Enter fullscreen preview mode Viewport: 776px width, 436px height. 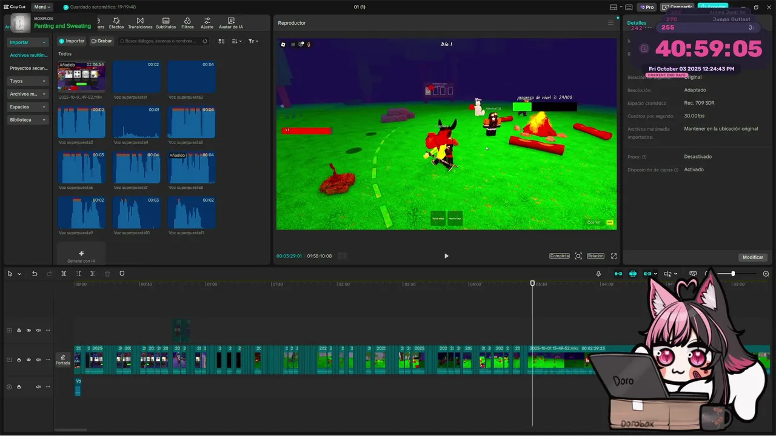(x=614, y=256)
